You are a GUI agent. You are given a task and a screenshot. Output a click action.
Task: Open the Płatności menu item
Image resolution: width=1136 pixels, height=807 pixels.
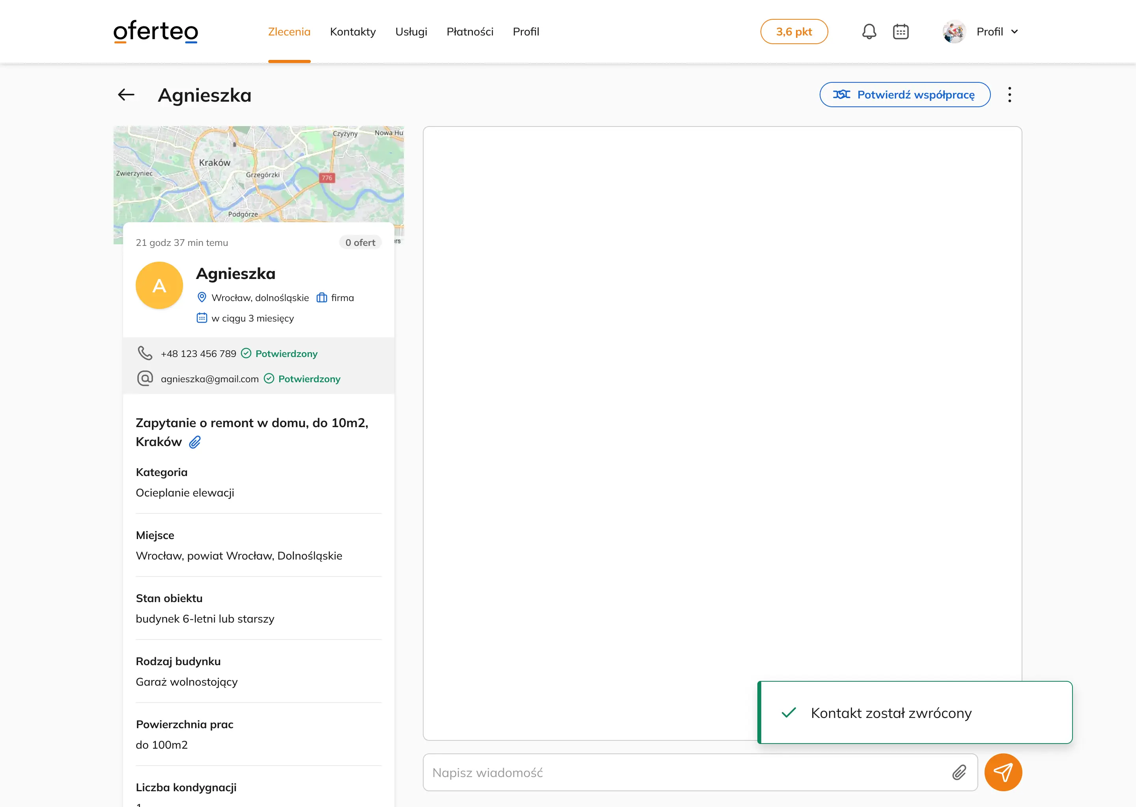pos(469,32)
